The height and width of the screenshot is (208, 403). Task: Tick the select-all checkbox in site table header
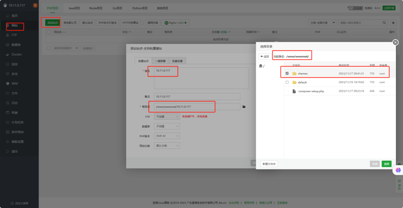tap(49, 32)
